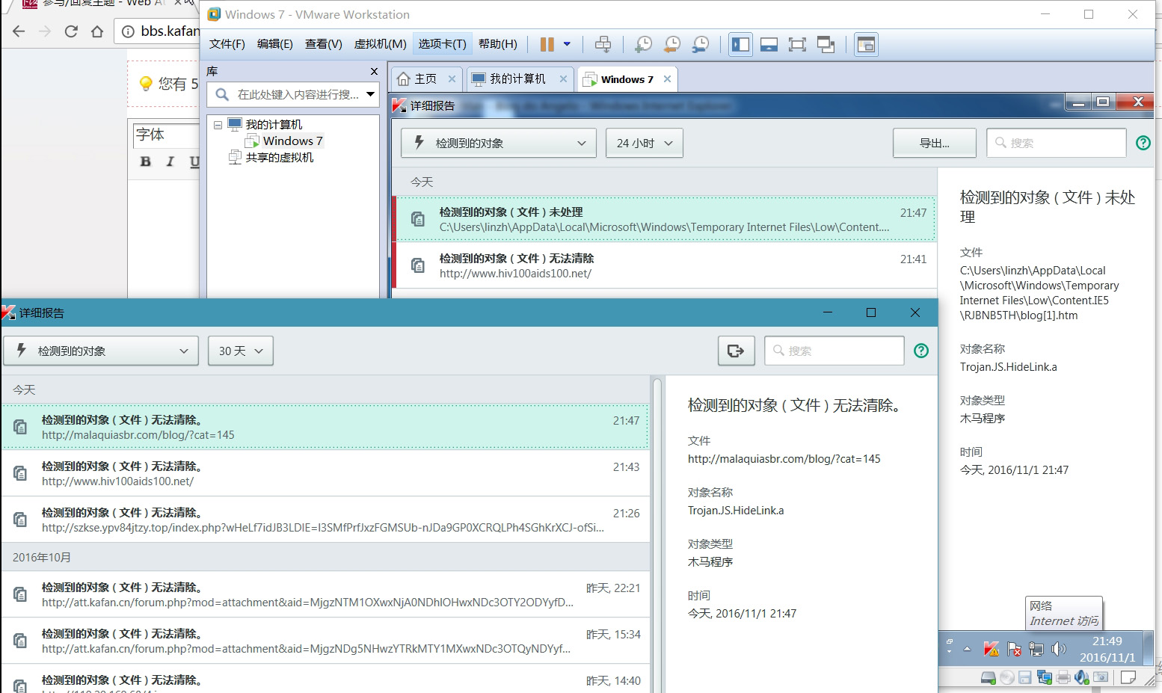Open the 30 天 time range dropdown
1162x693 pixels.
point(241,351)
